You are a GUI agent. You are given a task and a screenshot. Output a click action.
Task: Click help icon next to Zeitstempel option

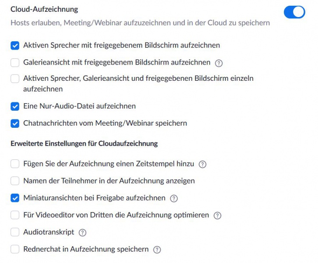(202, 164)
